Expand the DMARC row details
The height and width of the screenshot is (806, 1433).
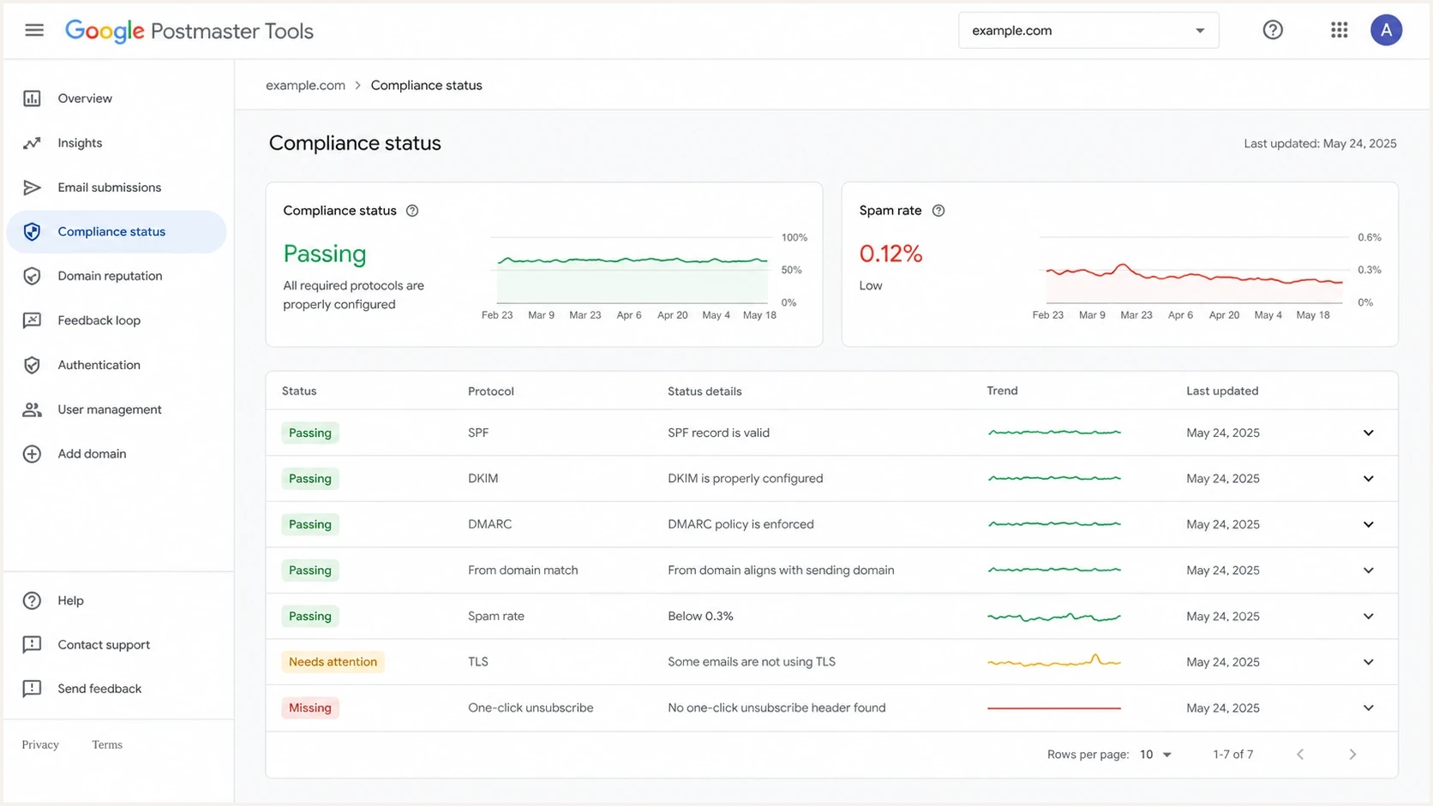[x=1369, y=524]
